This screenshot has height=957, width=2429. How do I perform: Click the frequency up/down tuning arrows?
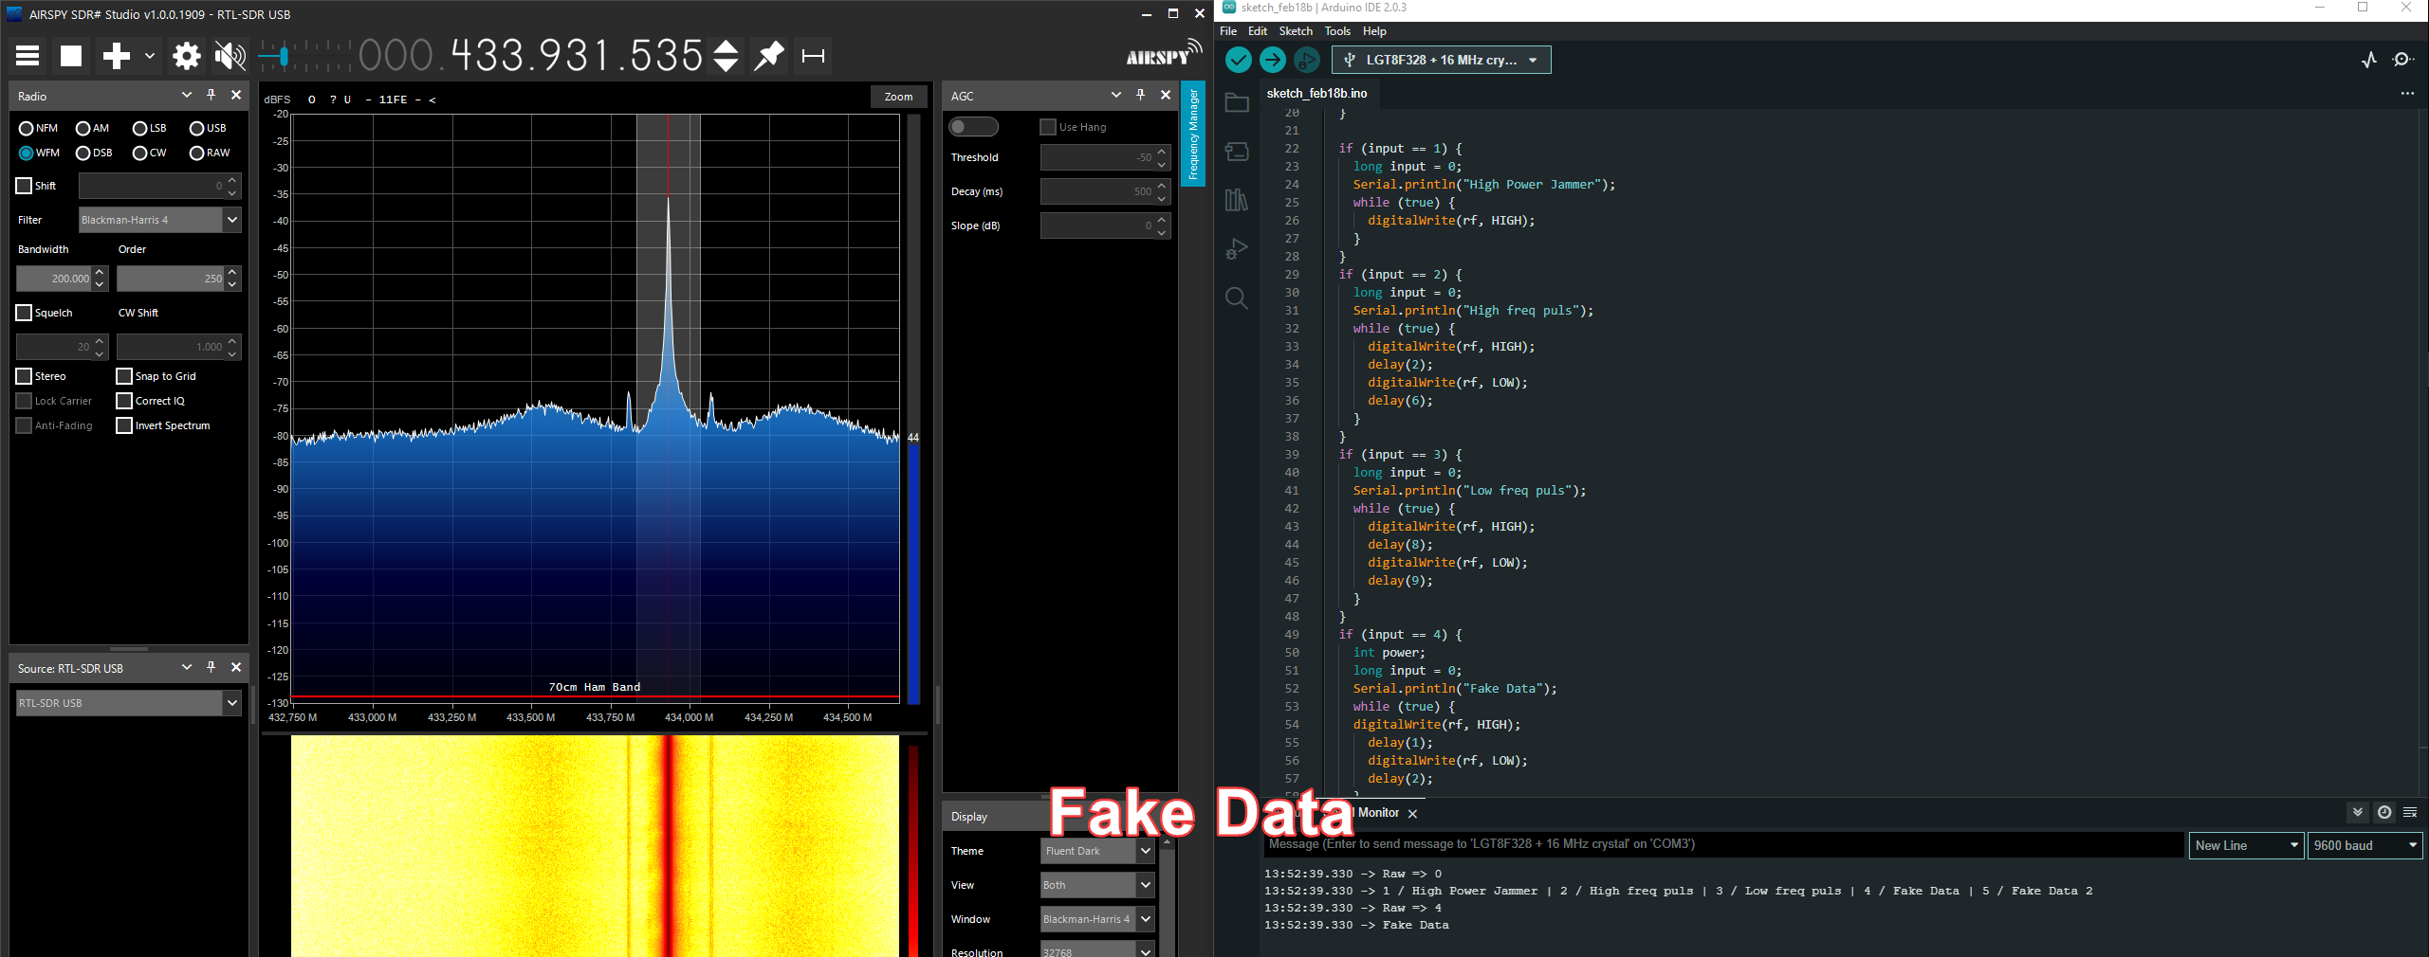point(726,56)
